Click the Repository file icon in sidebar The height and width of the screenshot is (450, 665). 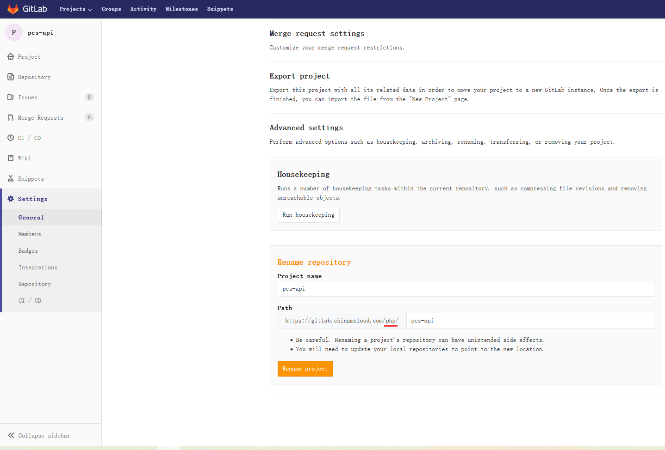point(11,77)
